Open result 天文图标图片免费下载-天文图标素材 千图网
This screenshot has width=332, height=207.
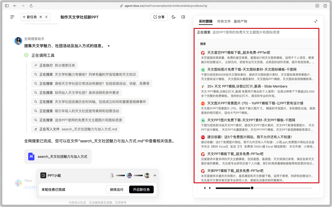[252, 69]
